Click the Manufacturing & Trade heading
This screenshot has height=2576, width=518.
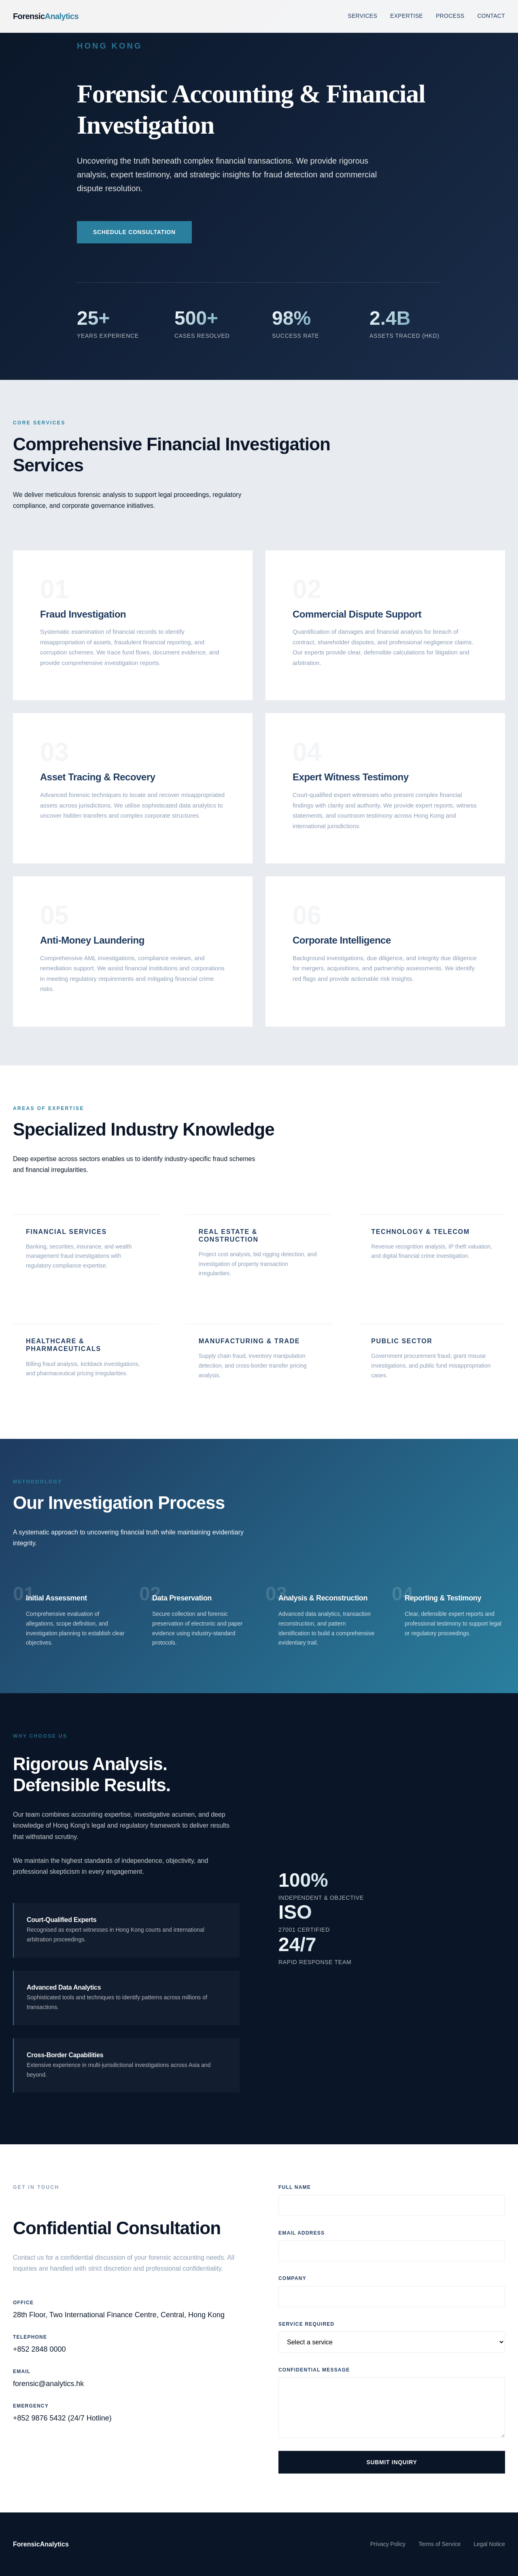249,1341
